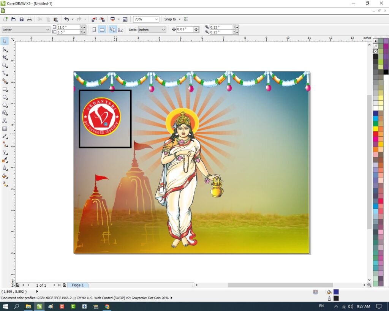Select the Interactive Fill tool

[5, 184]
